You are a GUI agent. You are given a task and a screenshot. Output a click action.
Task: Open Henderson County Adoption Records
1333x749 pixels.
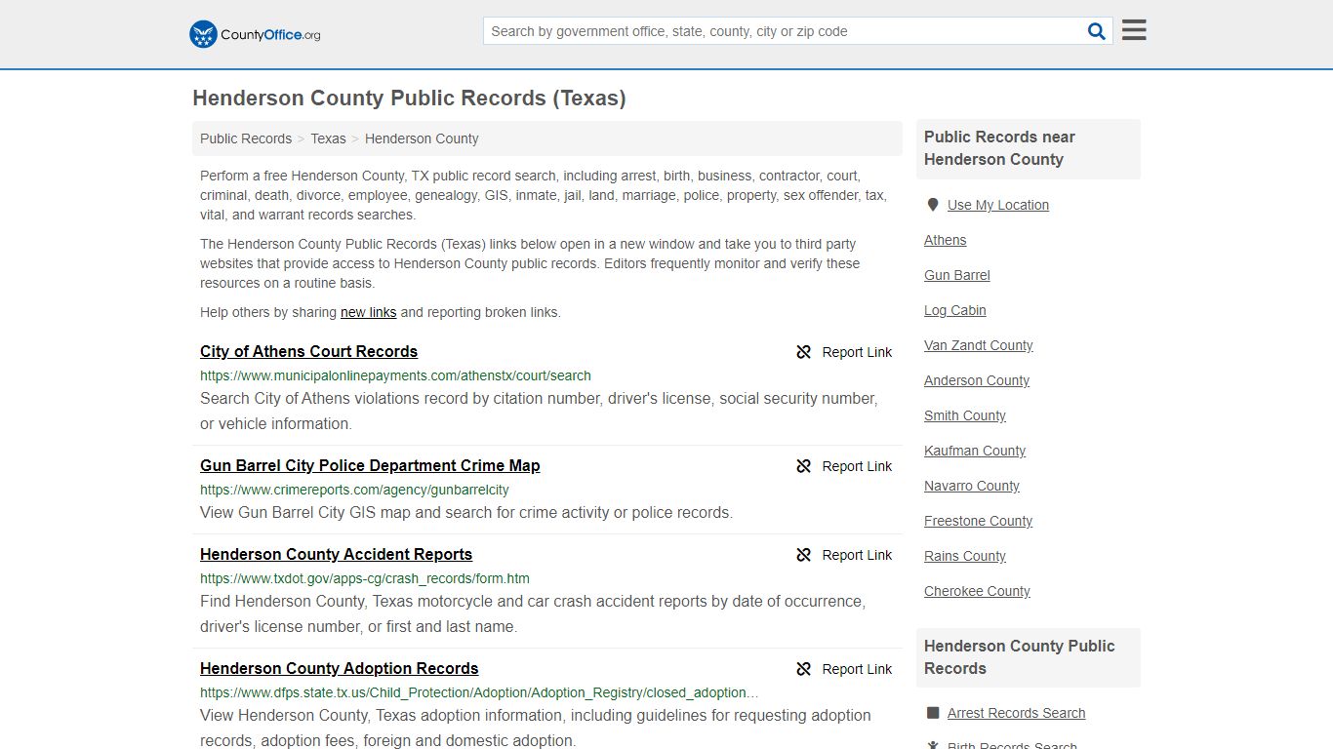pyautogui.click(x=339, y=668)
